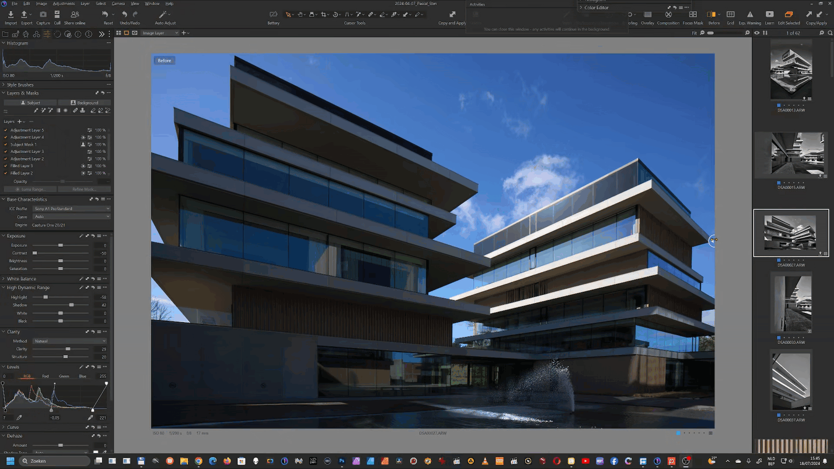Open the Image Layer selector dropdown
The width and height of the screenshot is (834, 469).
[159, 33]
